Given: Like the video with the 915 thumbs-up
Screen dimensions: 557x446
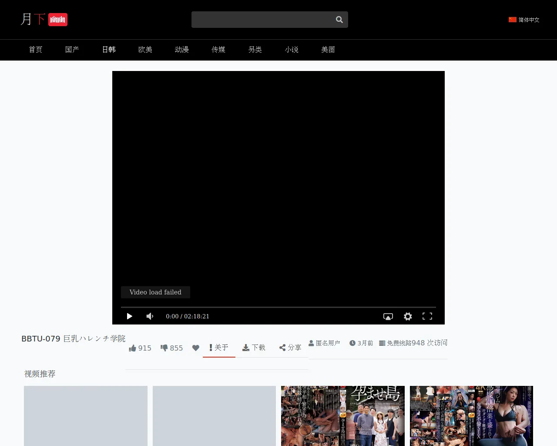Looking at the screenshot, I should pos(139,348).
